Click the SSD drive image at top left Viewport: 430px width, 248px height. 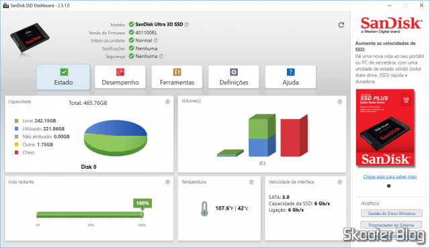coord(30,38)
